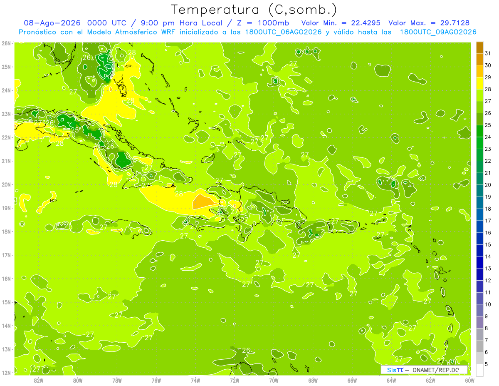
Task: Click the '25N' latitude label
Action: (x=6, y=67)
